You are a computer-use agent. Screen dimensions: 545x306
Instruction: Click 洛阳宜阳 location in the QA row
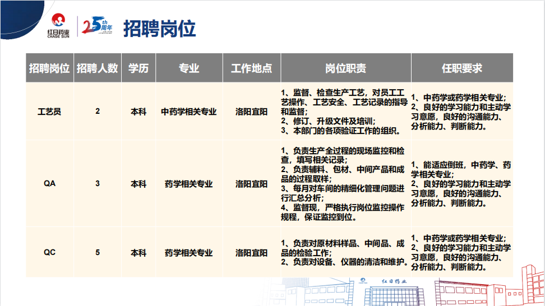coord(251,183)
